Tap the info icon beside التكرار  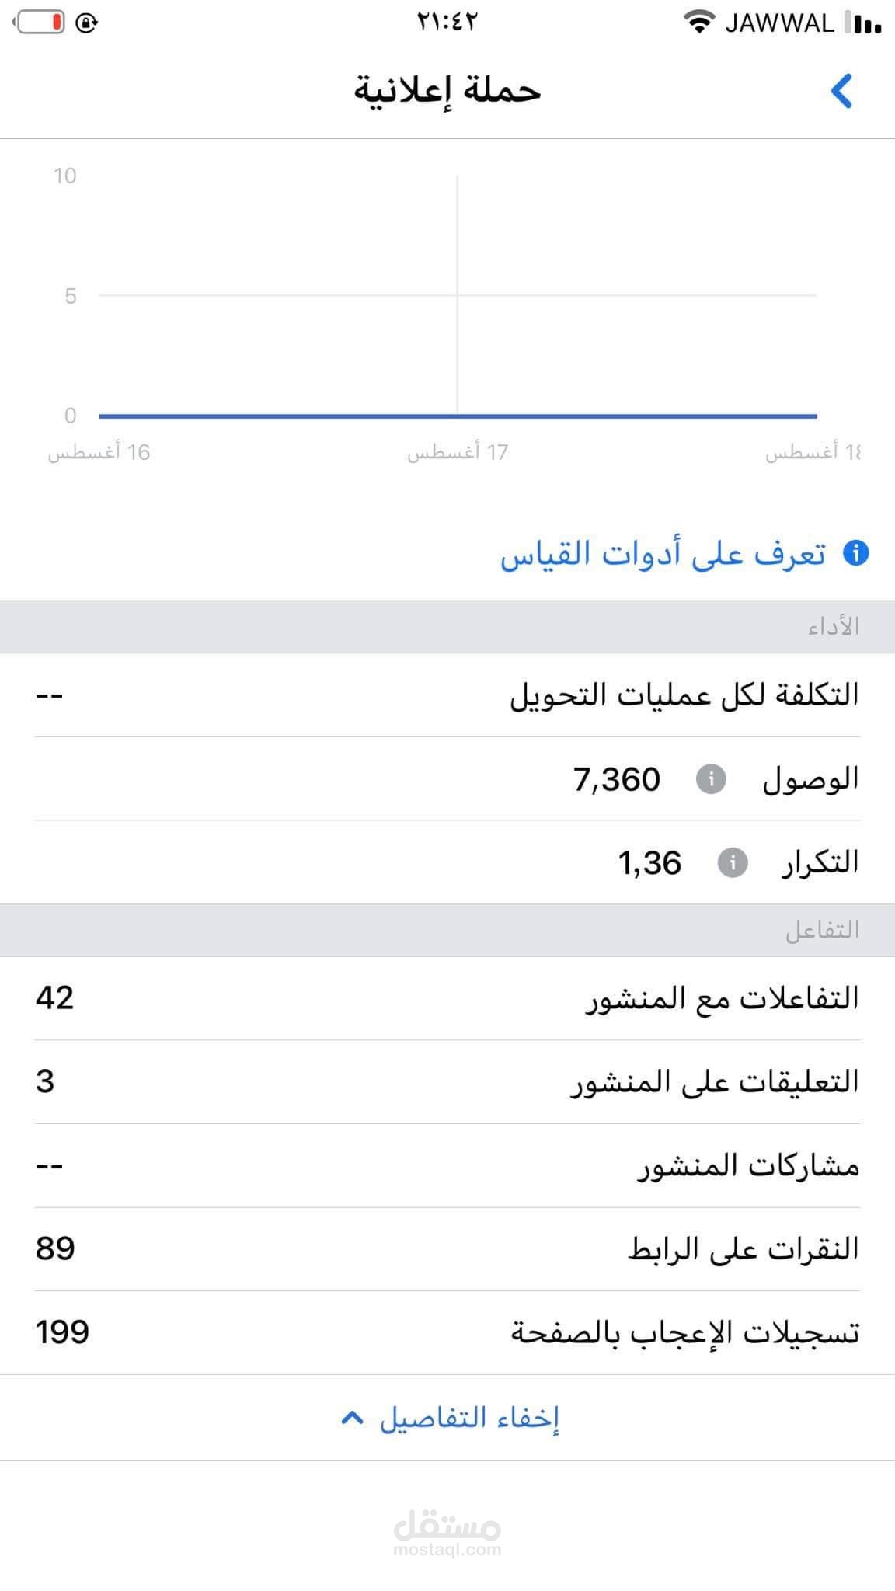732,862
